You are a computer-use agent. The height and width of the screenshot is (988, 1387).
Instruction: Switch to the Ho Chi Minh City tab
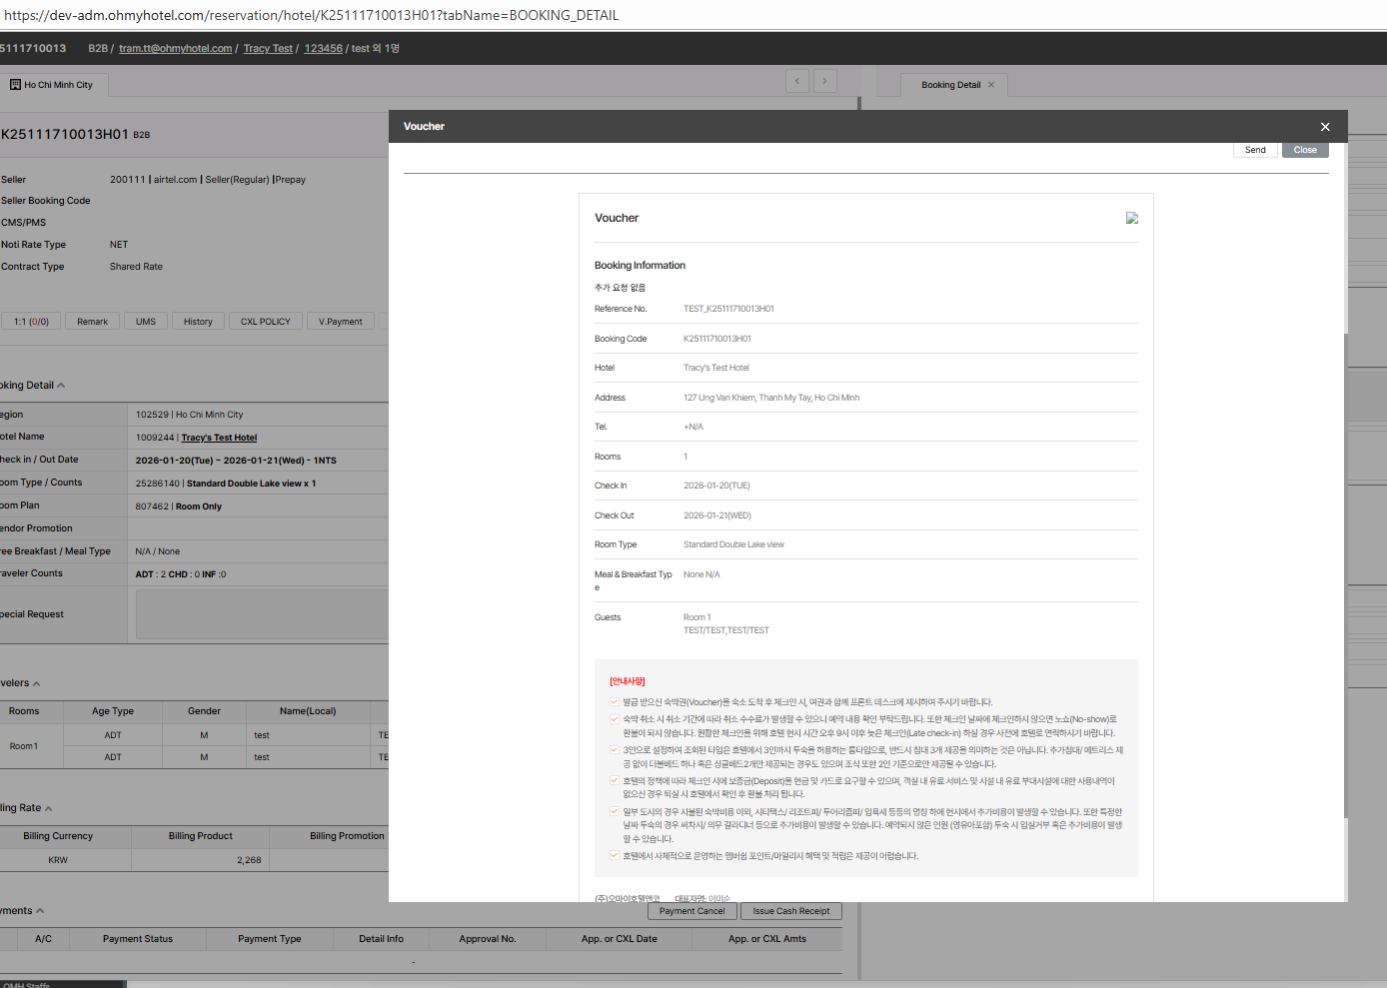click(57, 85)
